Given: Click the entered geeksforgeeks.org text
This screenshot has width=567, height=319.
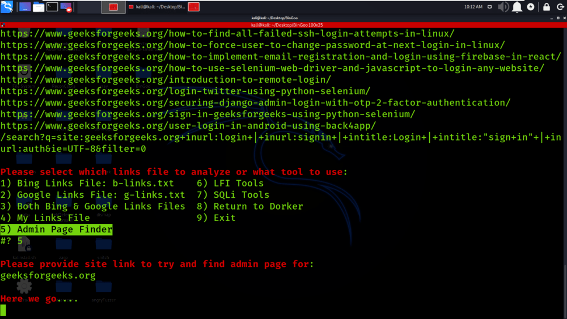Looking at the screenshot, I should pos(48,275).
